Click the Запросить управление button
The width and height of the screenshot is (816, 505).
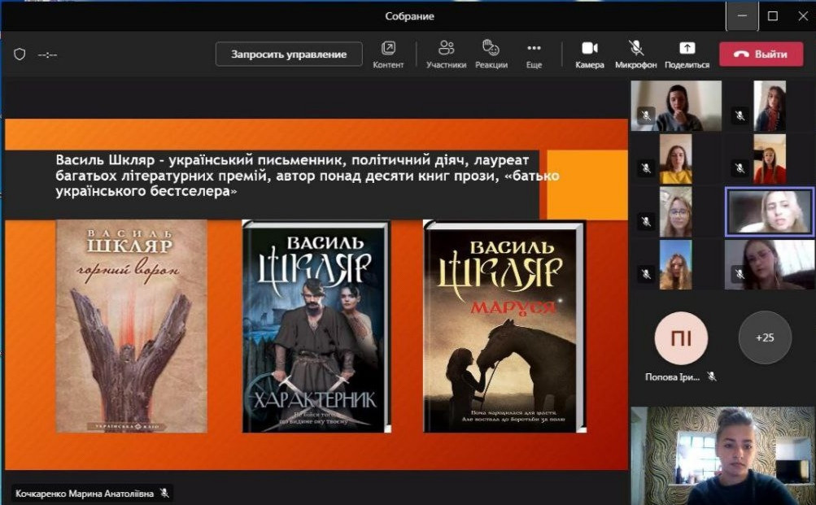click(x=289, y=54)
